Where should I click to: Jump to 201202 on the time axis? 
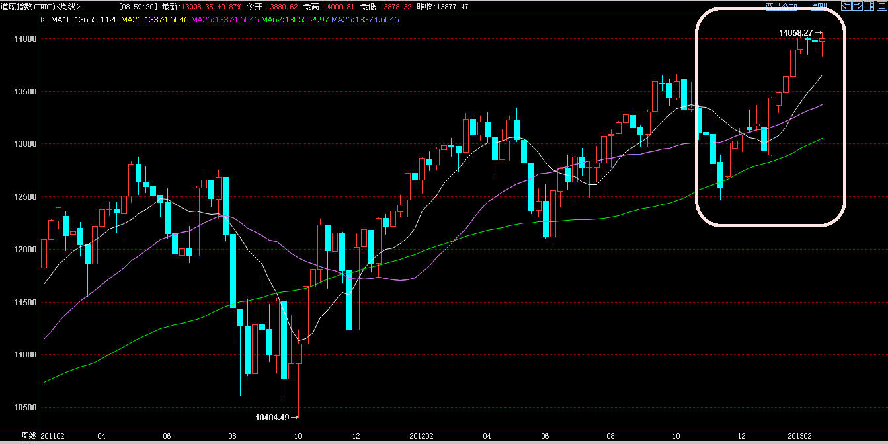point(421,437)
